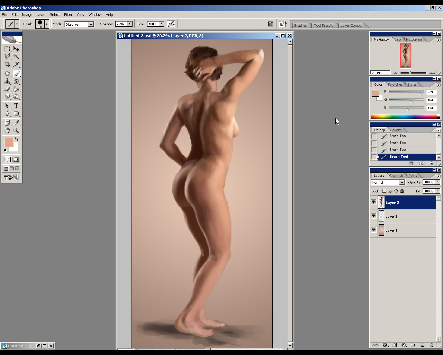Click the first Brush Tool history state

pyautogui.click(x=398, y=136)
